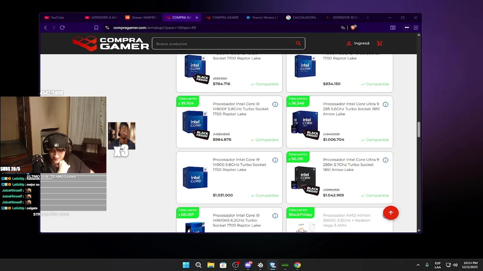
Task: Click the address bar URL compragamer.com
Action: 155,27
